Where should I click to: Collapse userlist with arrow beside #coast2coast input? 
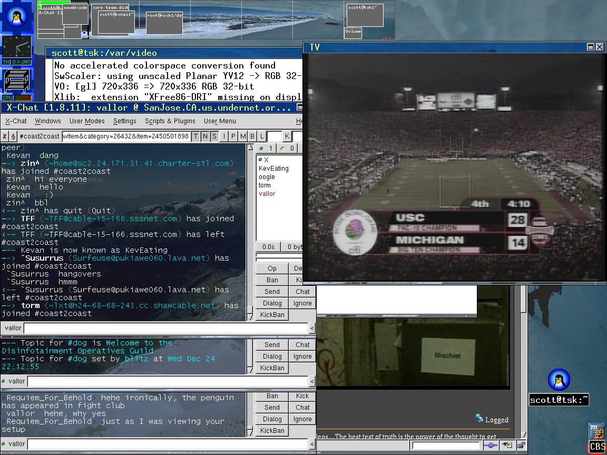[x=311, y=329]
